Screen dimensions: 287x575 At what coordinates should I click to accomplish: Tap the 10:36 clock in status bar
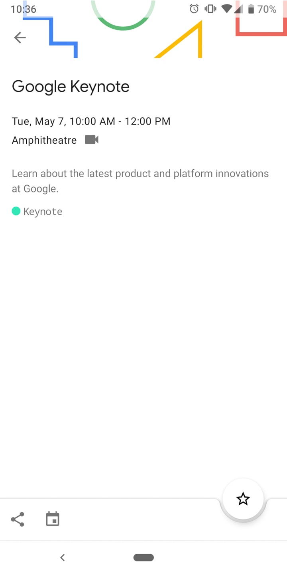click(24, 9)
